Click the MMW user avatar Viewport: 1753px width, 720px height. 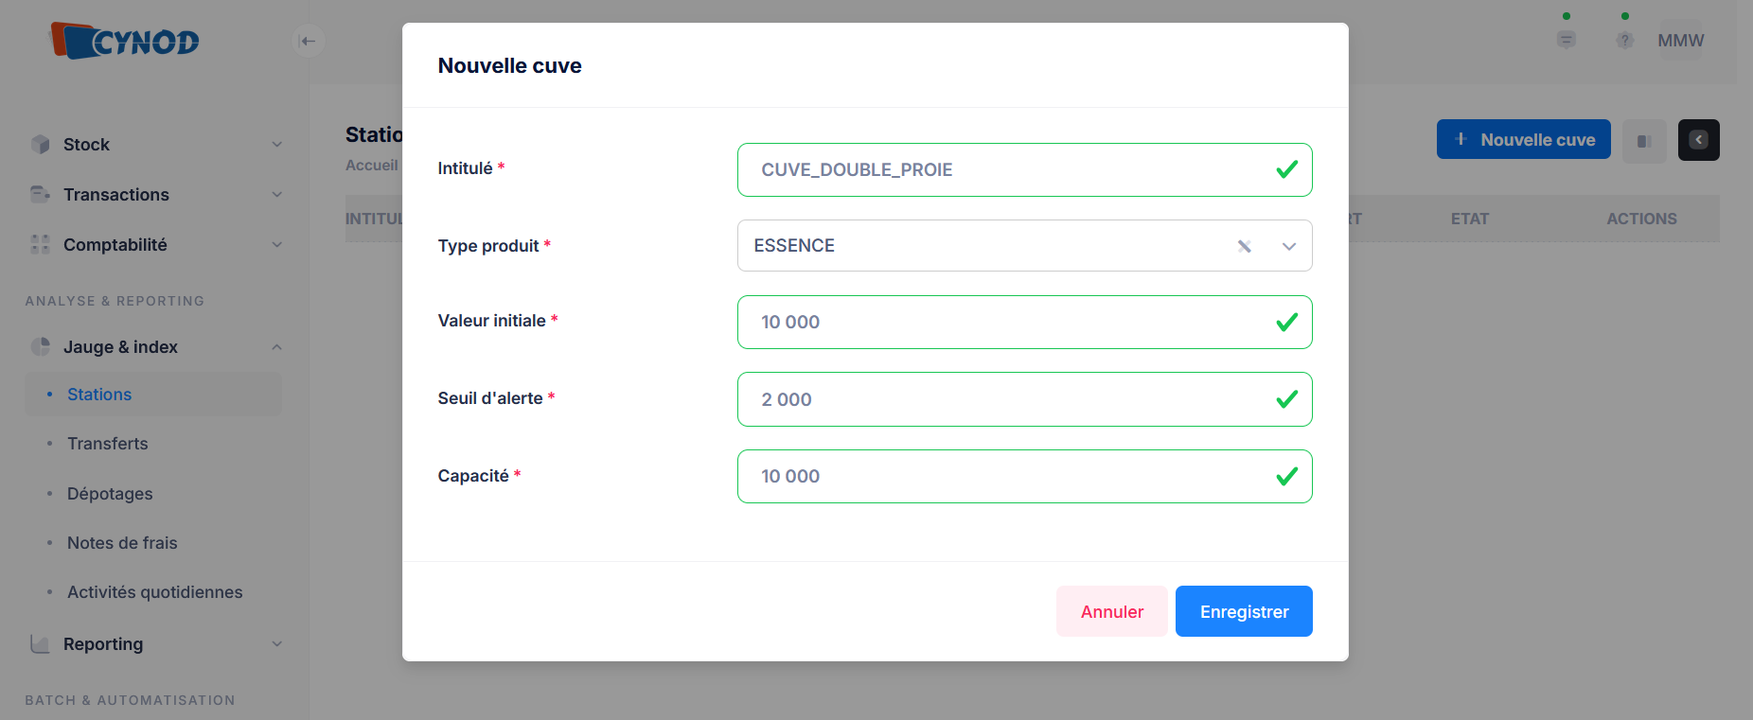click(1680, 41)
